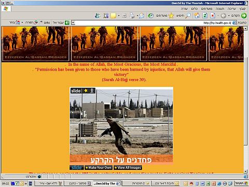This screenshot has width=249, height=187.
Task: Expand the Edit button dropdown arrow
Action: click(x=119, y=16)
